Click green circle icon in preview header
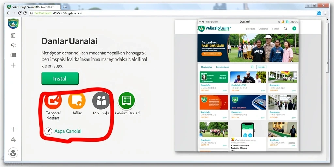The width and height of the screenshot is (334, 167). [x=294, y=29]
